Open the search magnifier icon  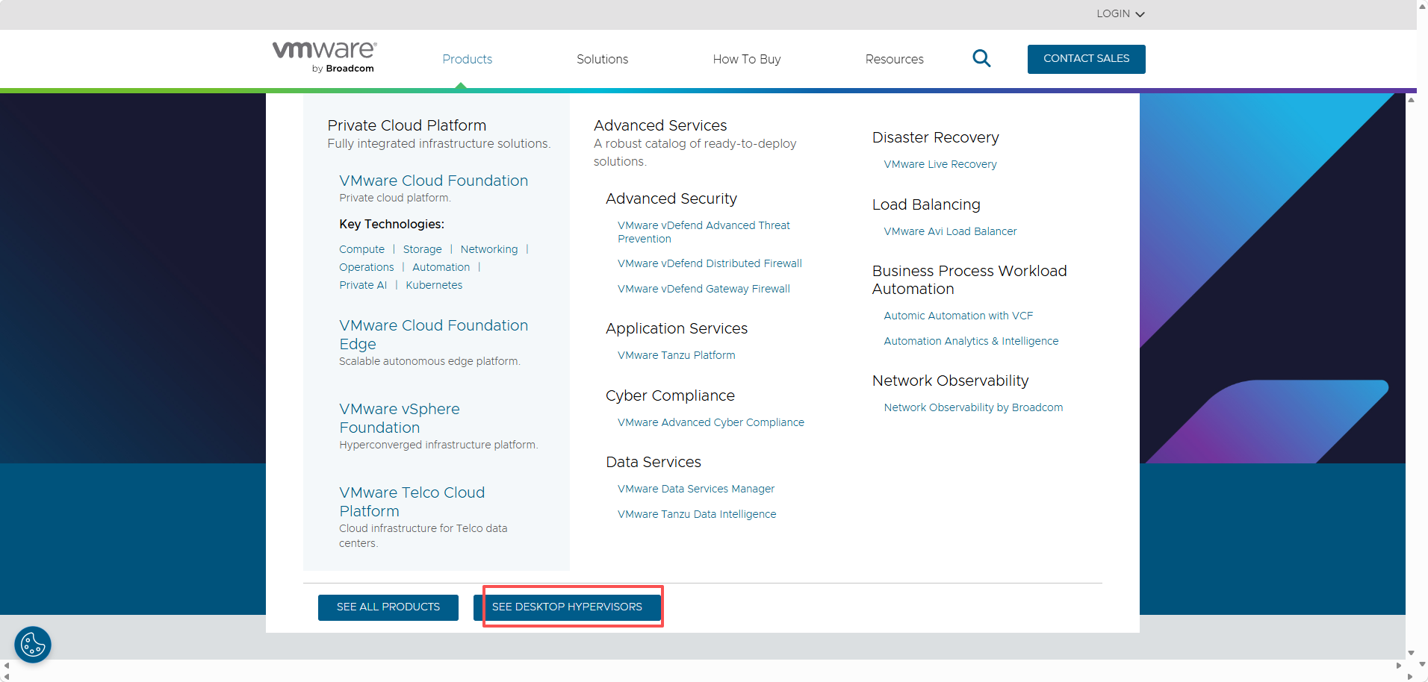[x=981, y=58]
